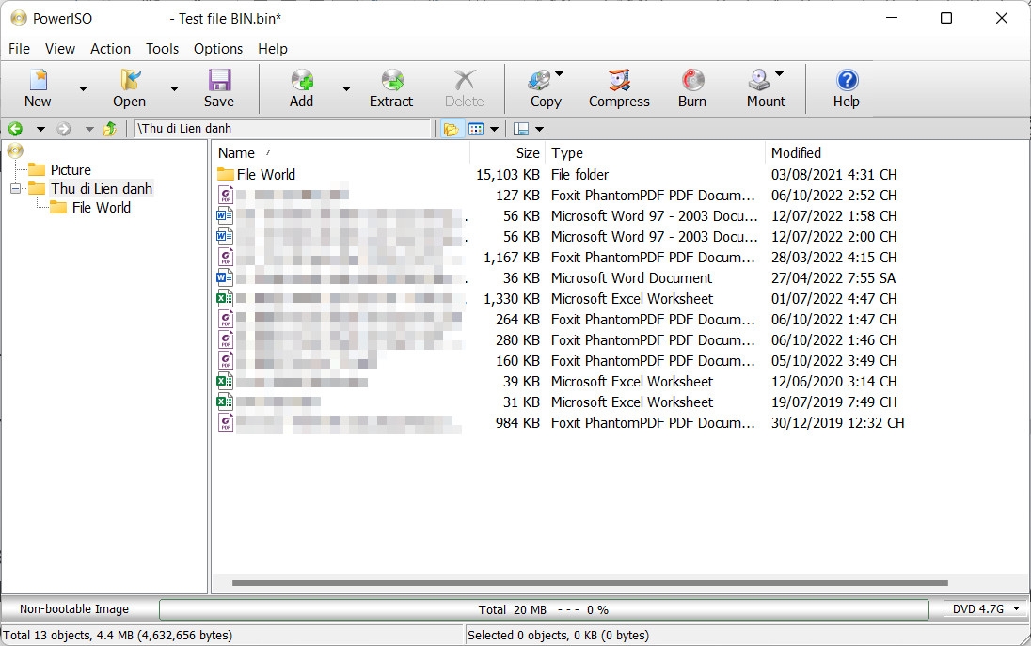Image resolution: width=1031 pixels, height=646 pixels.
Task: Open the Mount button dropdown arrow
Action: click(779, 73)
